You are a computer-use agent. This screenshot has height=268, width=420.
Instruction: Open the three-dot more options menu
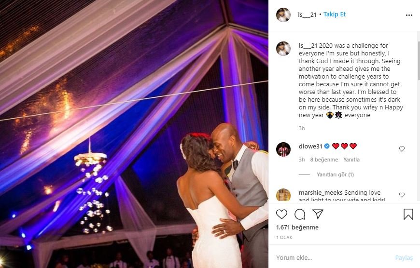[x=409, y=15]
